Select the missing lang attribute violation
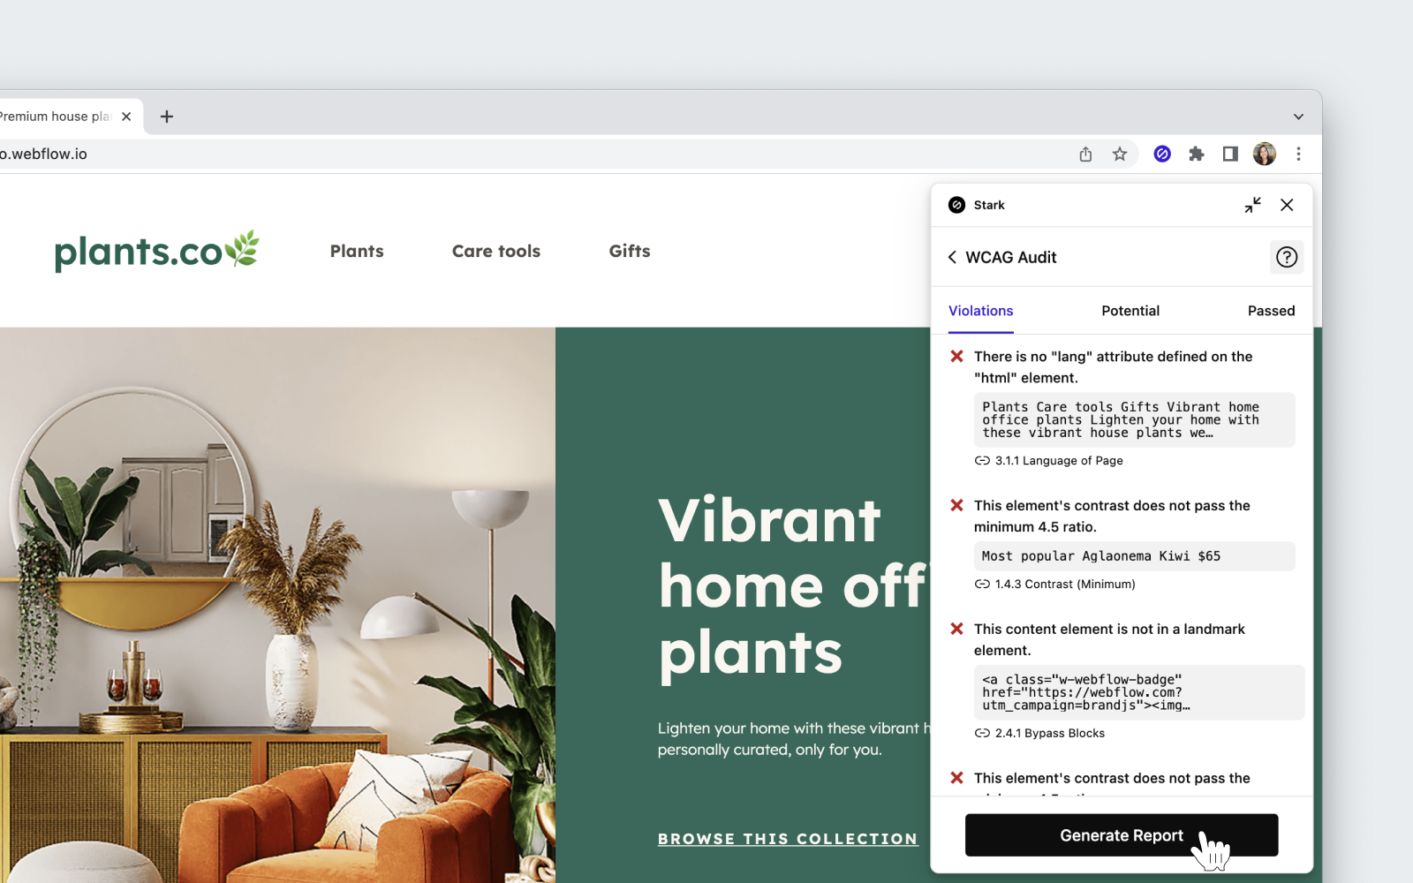Screen dimensions: 1413x883 pos(1113,366)
